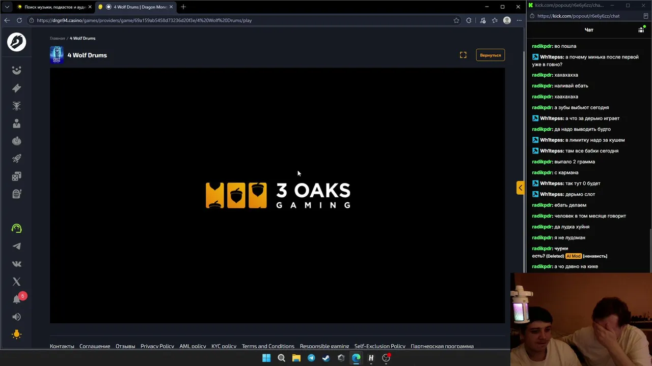Open the chat users icon in Kick popout
The height and width of the screenshot is (366, 652).
641,30
